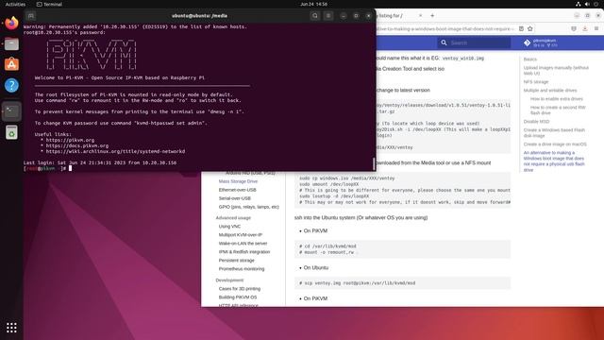
Task: Open 'GPIO (pins, relays, lamps, etc)' sidebar link
Action: pyautogui.click(x=248, y=207)
